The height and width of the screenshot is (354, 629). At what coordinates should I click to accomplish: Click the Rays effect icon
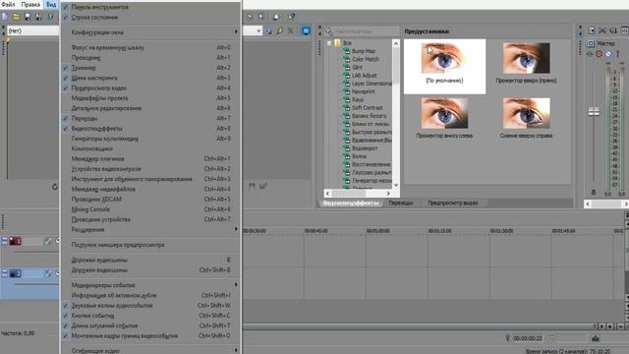pyautogui.click(x=347, y=99)
